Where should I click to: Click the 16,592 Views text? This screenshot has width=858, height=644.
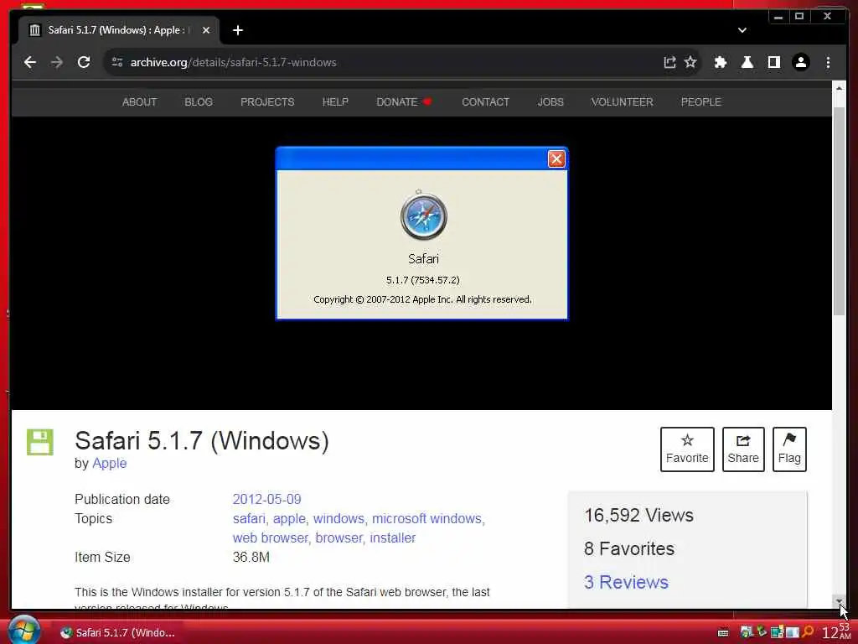[638, 516]
